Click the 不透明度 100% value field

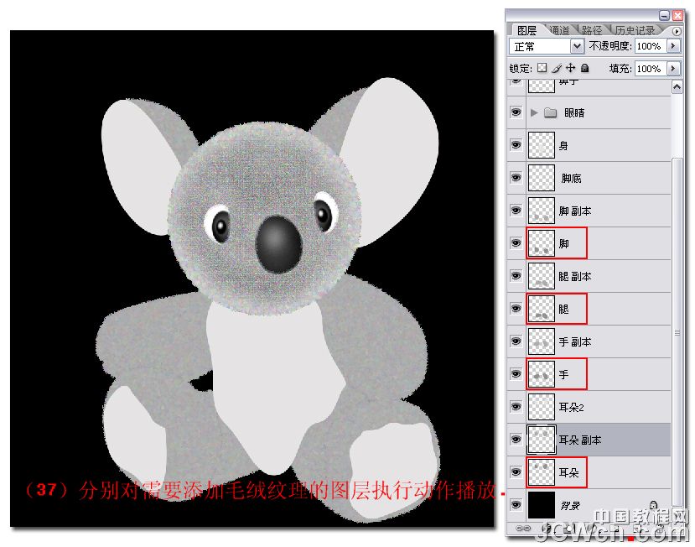[x=651, y=45]
